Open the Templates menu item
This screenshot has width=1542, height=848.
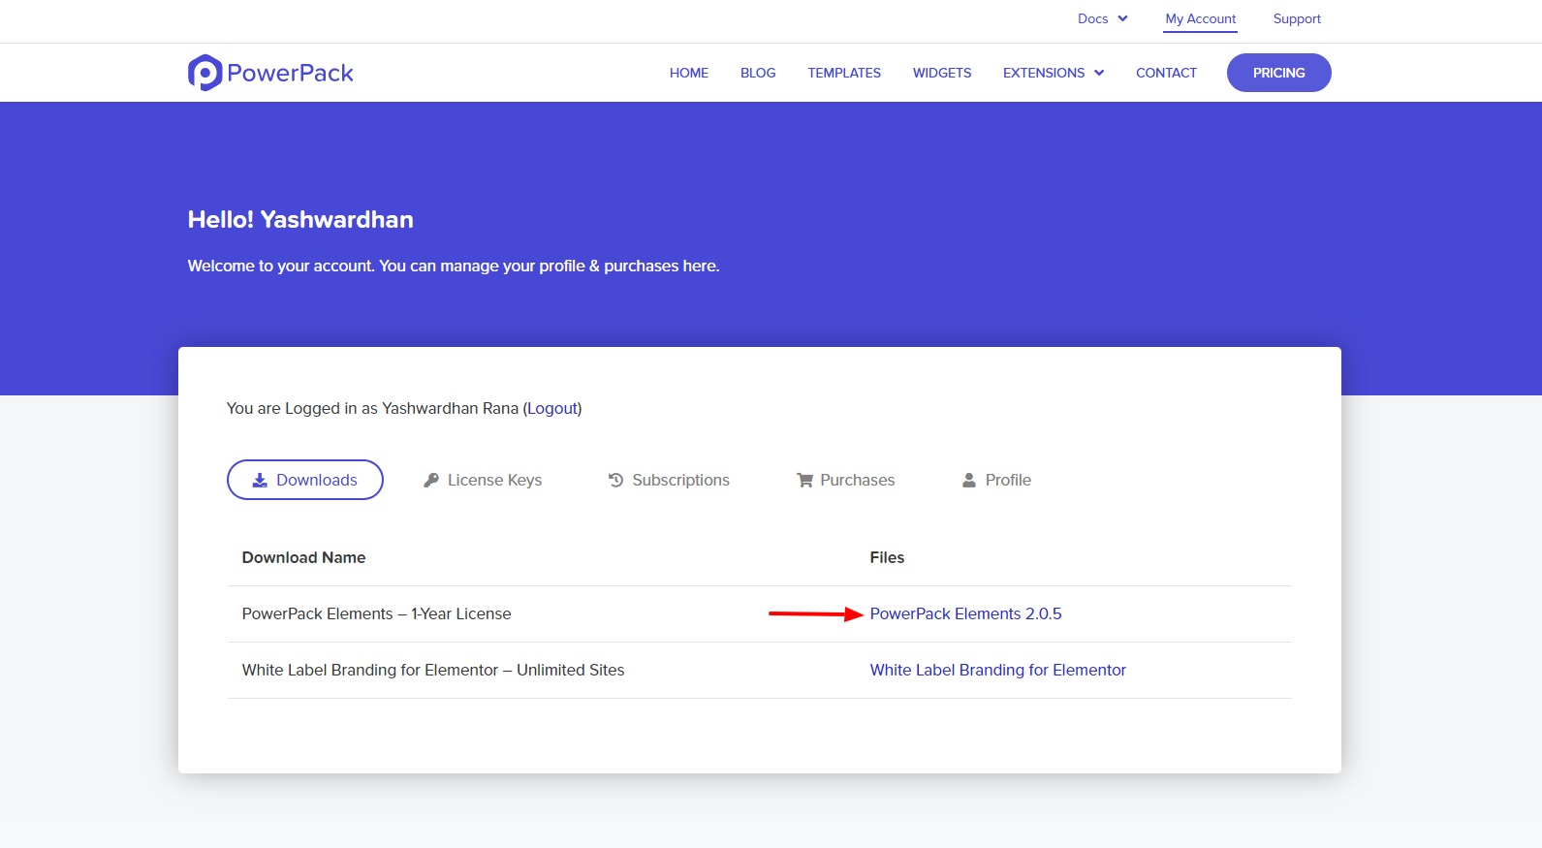[844, 73]
